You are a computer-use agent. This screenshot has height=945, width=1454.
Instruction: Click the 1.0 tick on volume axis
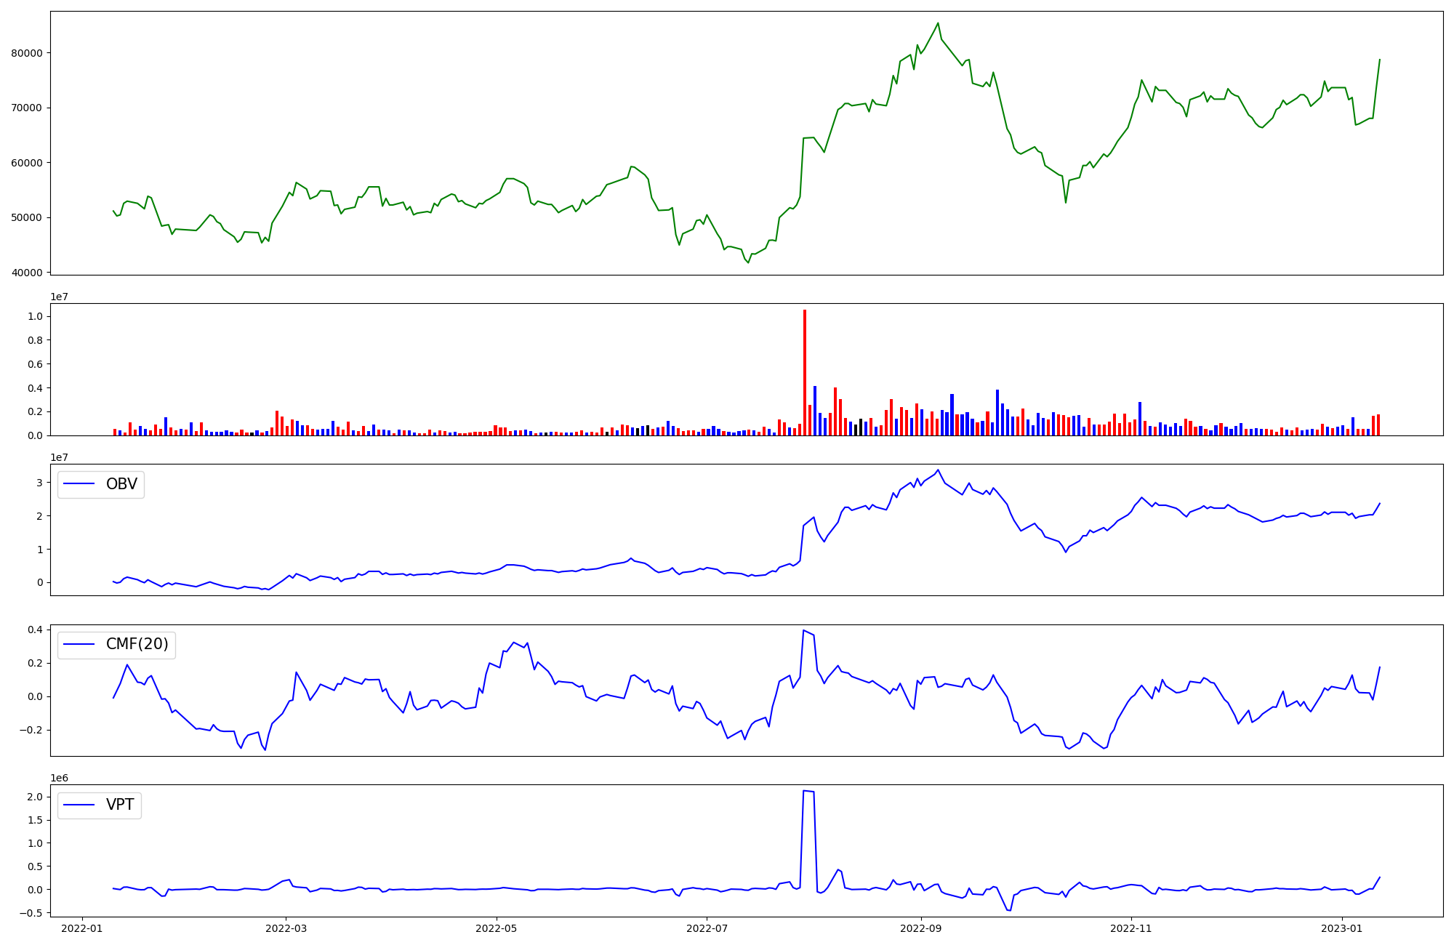[35, 317]
